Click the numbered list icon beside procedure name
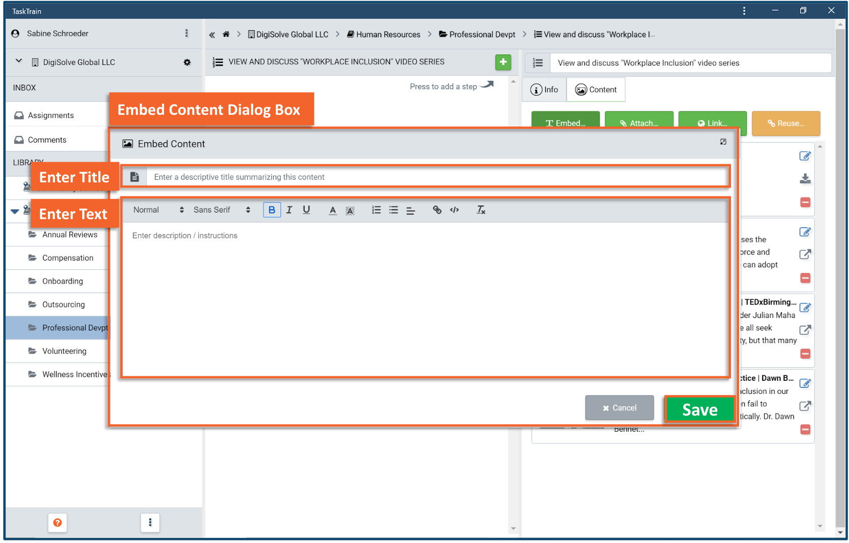Viewport: 849px width, 543px height. pyautogui.click(x=538, y=63)
